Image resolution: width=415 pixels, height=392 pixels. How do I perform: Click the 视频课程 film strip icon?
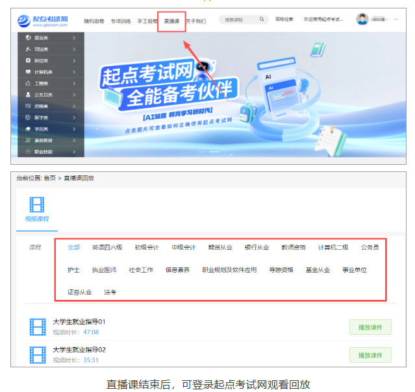pyautogui.click(x=37, y=204)
